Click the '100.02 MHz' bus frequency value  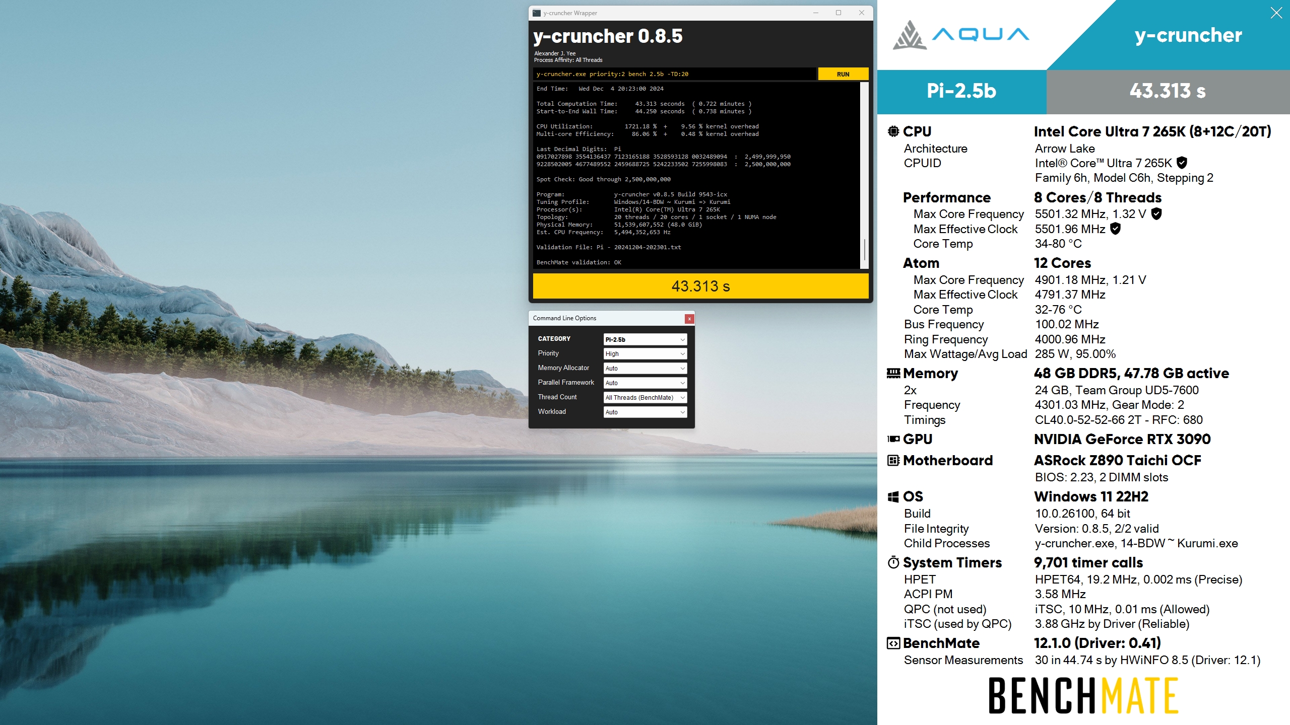coord(1067,324)
